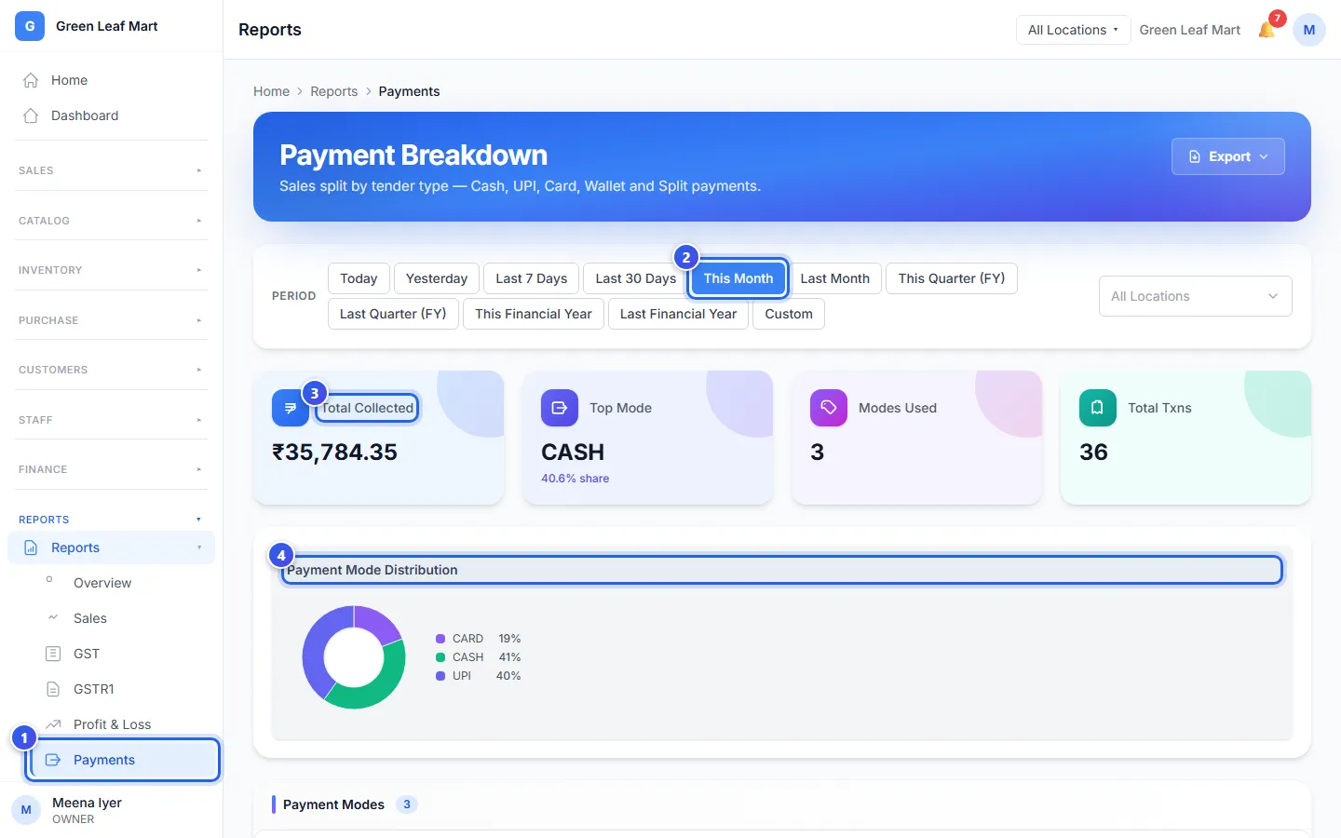Expand the Inventory sidebar section
The width and height of the screenshot is (1341, 838).
111,270
